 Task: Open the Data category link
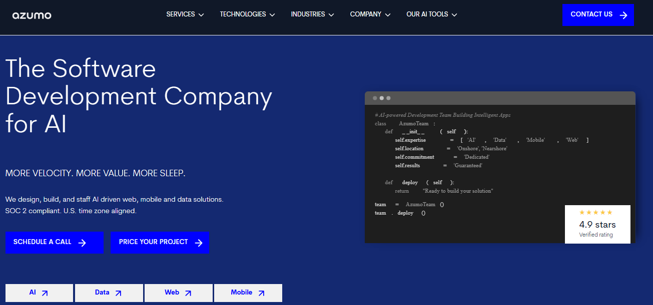109,293
